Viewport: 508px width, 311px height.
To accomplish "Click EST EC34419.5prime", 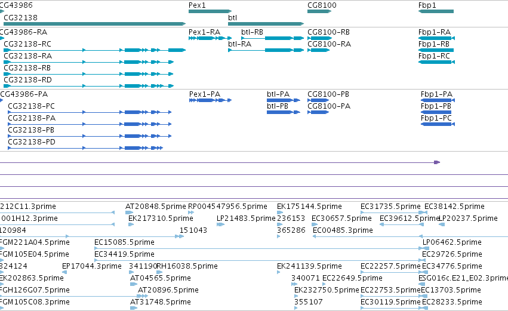I will [x=124, y=254].
